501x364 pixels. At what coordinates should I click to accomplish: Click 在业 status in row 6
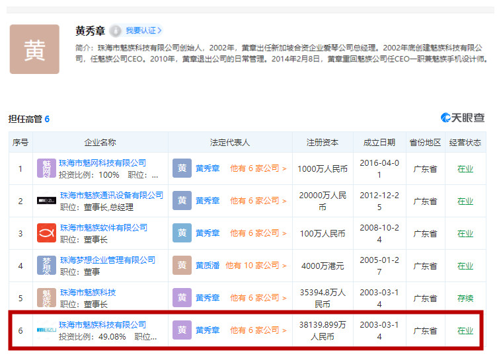[465, 331]
